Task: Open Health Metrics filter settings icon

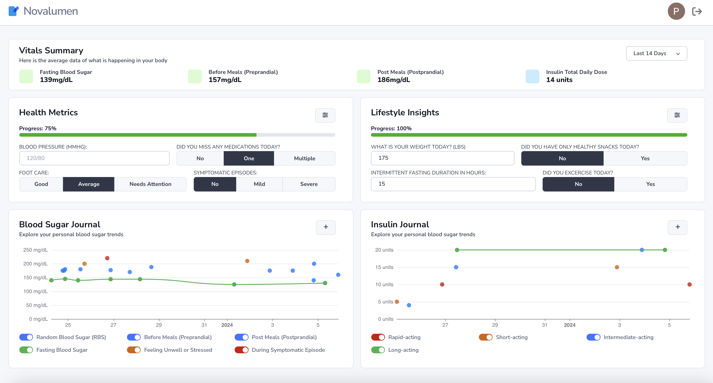Action: click(x=325, y=115)
